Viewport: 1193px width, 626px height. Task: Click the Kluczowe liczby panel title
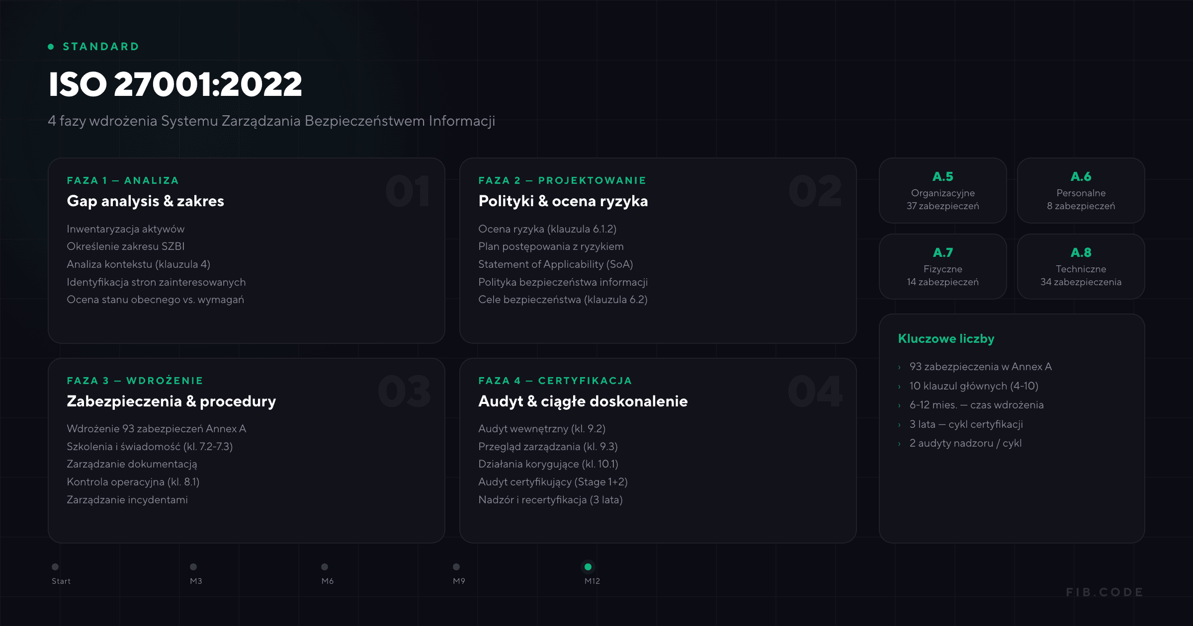coord(946,339)
